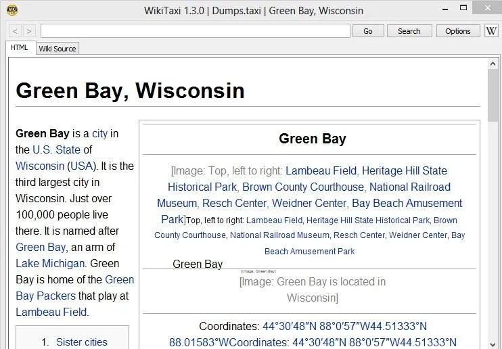
Task: Jump to 'Sister cities' contents entry
Action: 82,342
